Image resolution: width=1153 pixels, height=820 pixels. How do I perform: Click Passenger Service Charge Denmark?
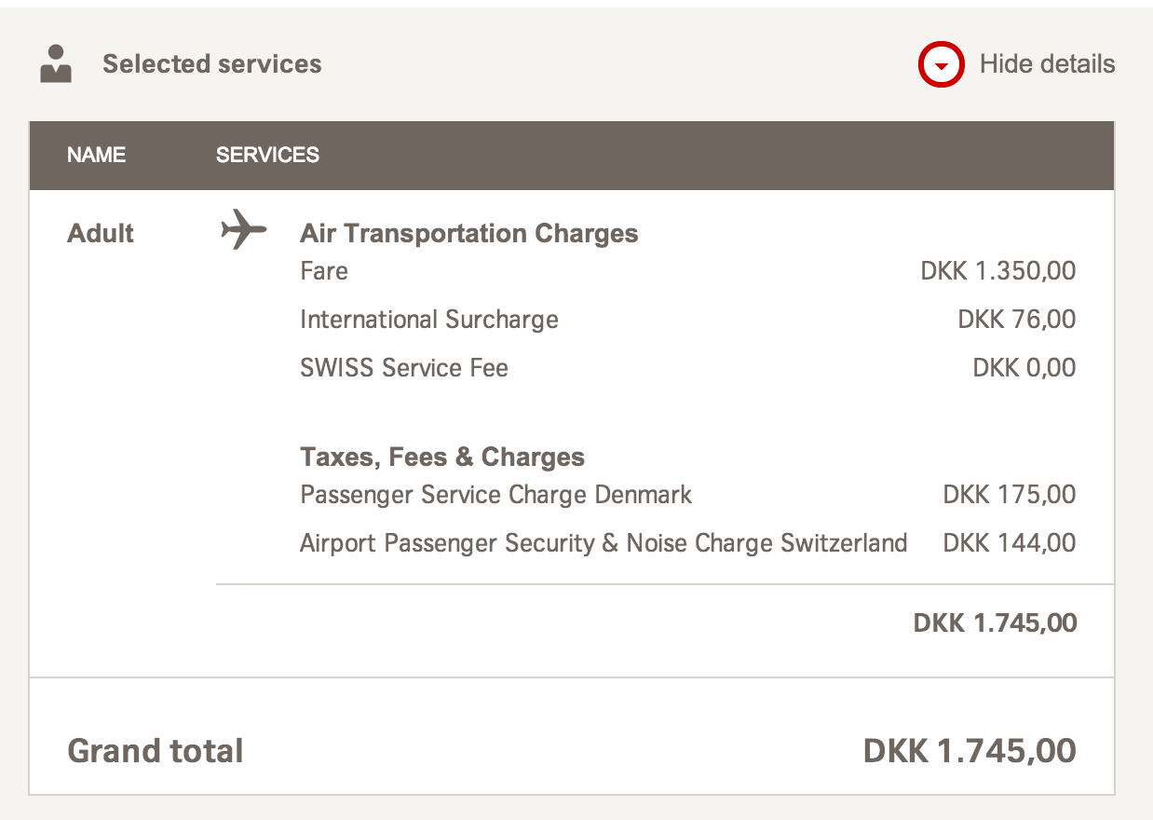click(x=495, y=494)
